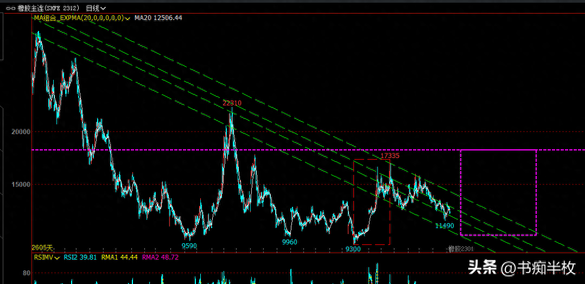
Task: Click the 22310 peak price label
Action: click(232, 103)
